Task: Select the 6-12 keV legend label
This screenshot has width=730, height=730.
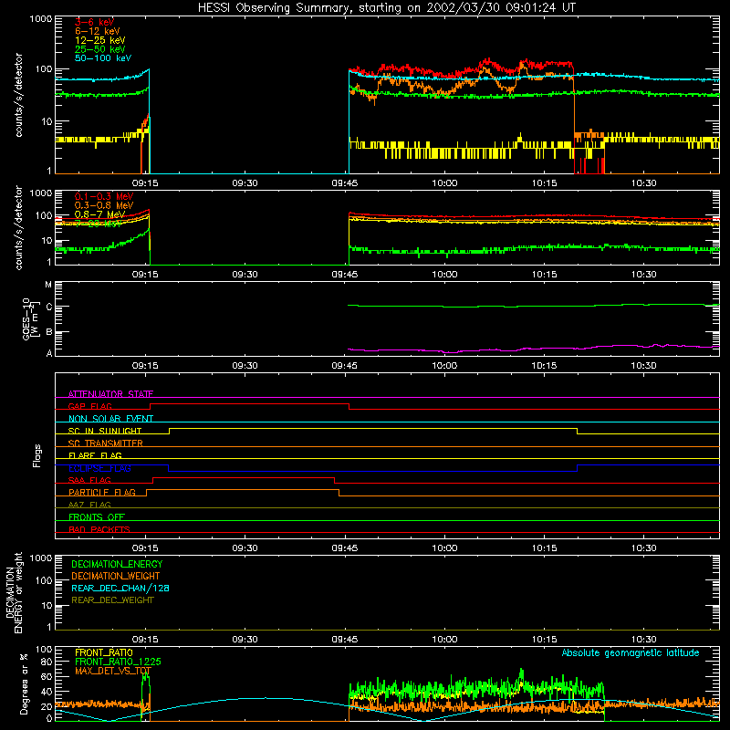Action: point(98,31)
